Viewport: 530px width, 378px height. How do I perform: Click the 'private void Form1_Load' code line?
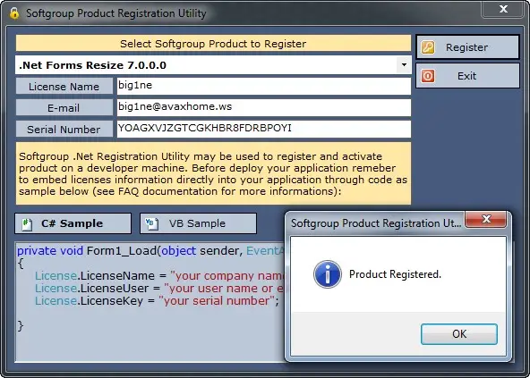point(150,251)
